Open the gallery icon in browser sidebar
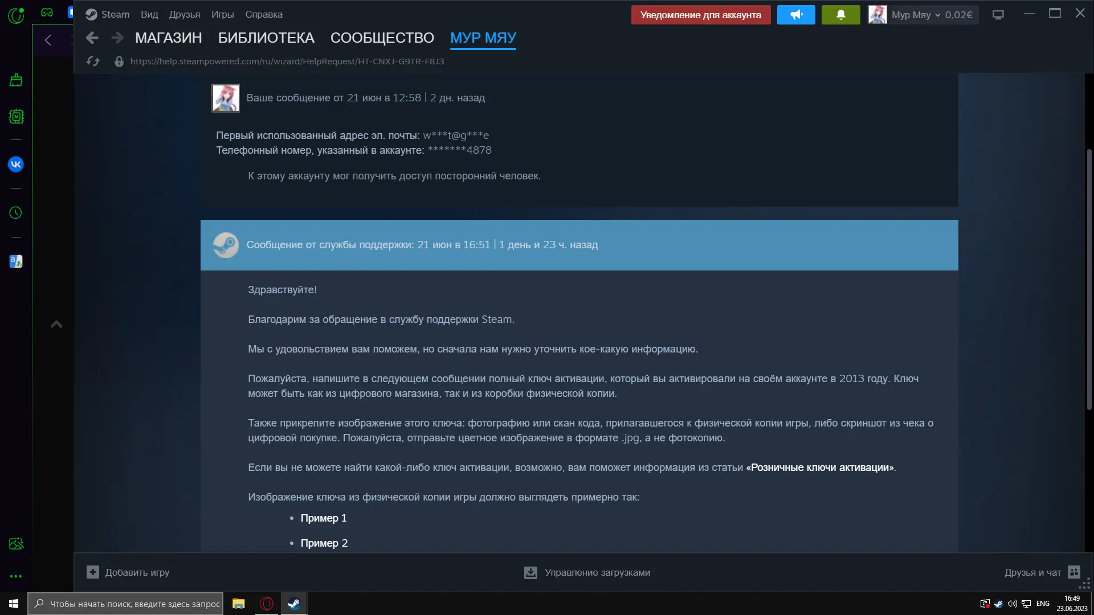Screen dimensions: 1094x615 (x=16, y=544)
